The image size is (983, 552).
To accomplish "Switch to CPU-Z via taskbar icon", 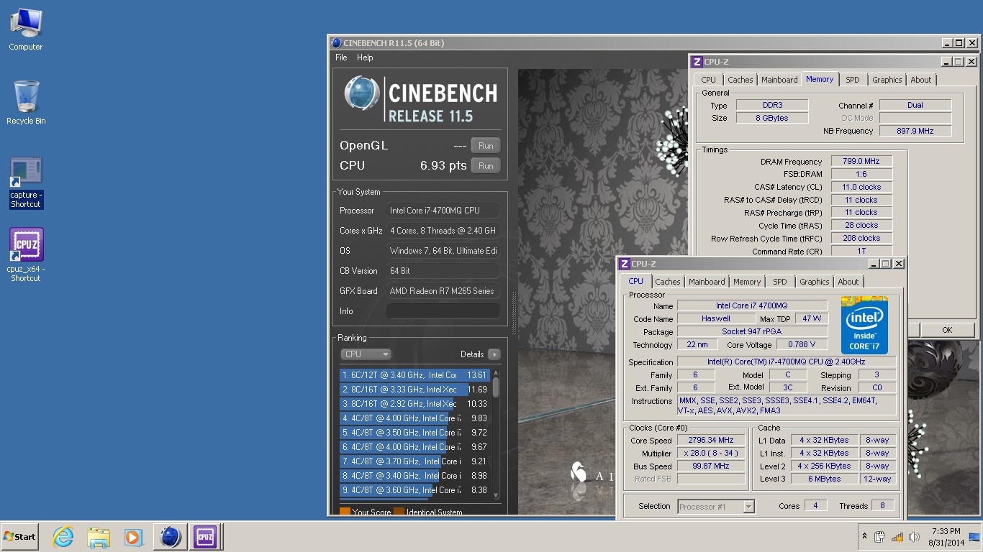I will point(205,537).
